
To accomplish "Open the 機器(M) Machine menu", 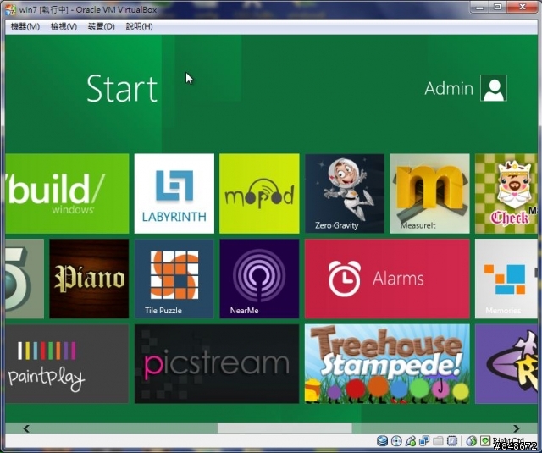I will coord(25,26).
